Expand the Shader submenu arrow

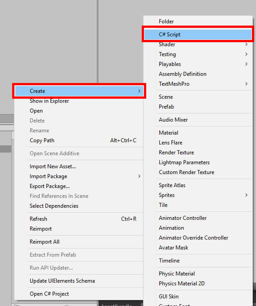(x=247, y=44)
